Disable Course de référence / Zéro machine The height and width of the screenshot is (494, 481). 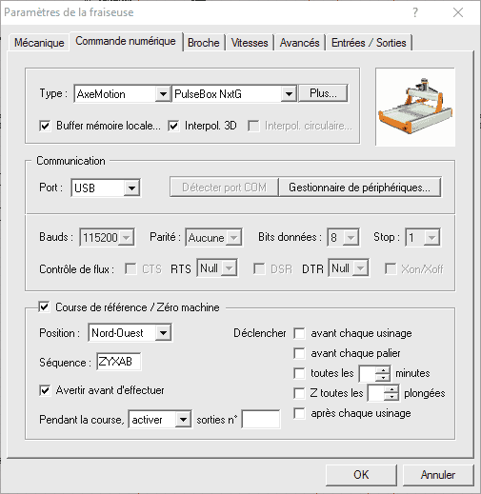(44, 307)
